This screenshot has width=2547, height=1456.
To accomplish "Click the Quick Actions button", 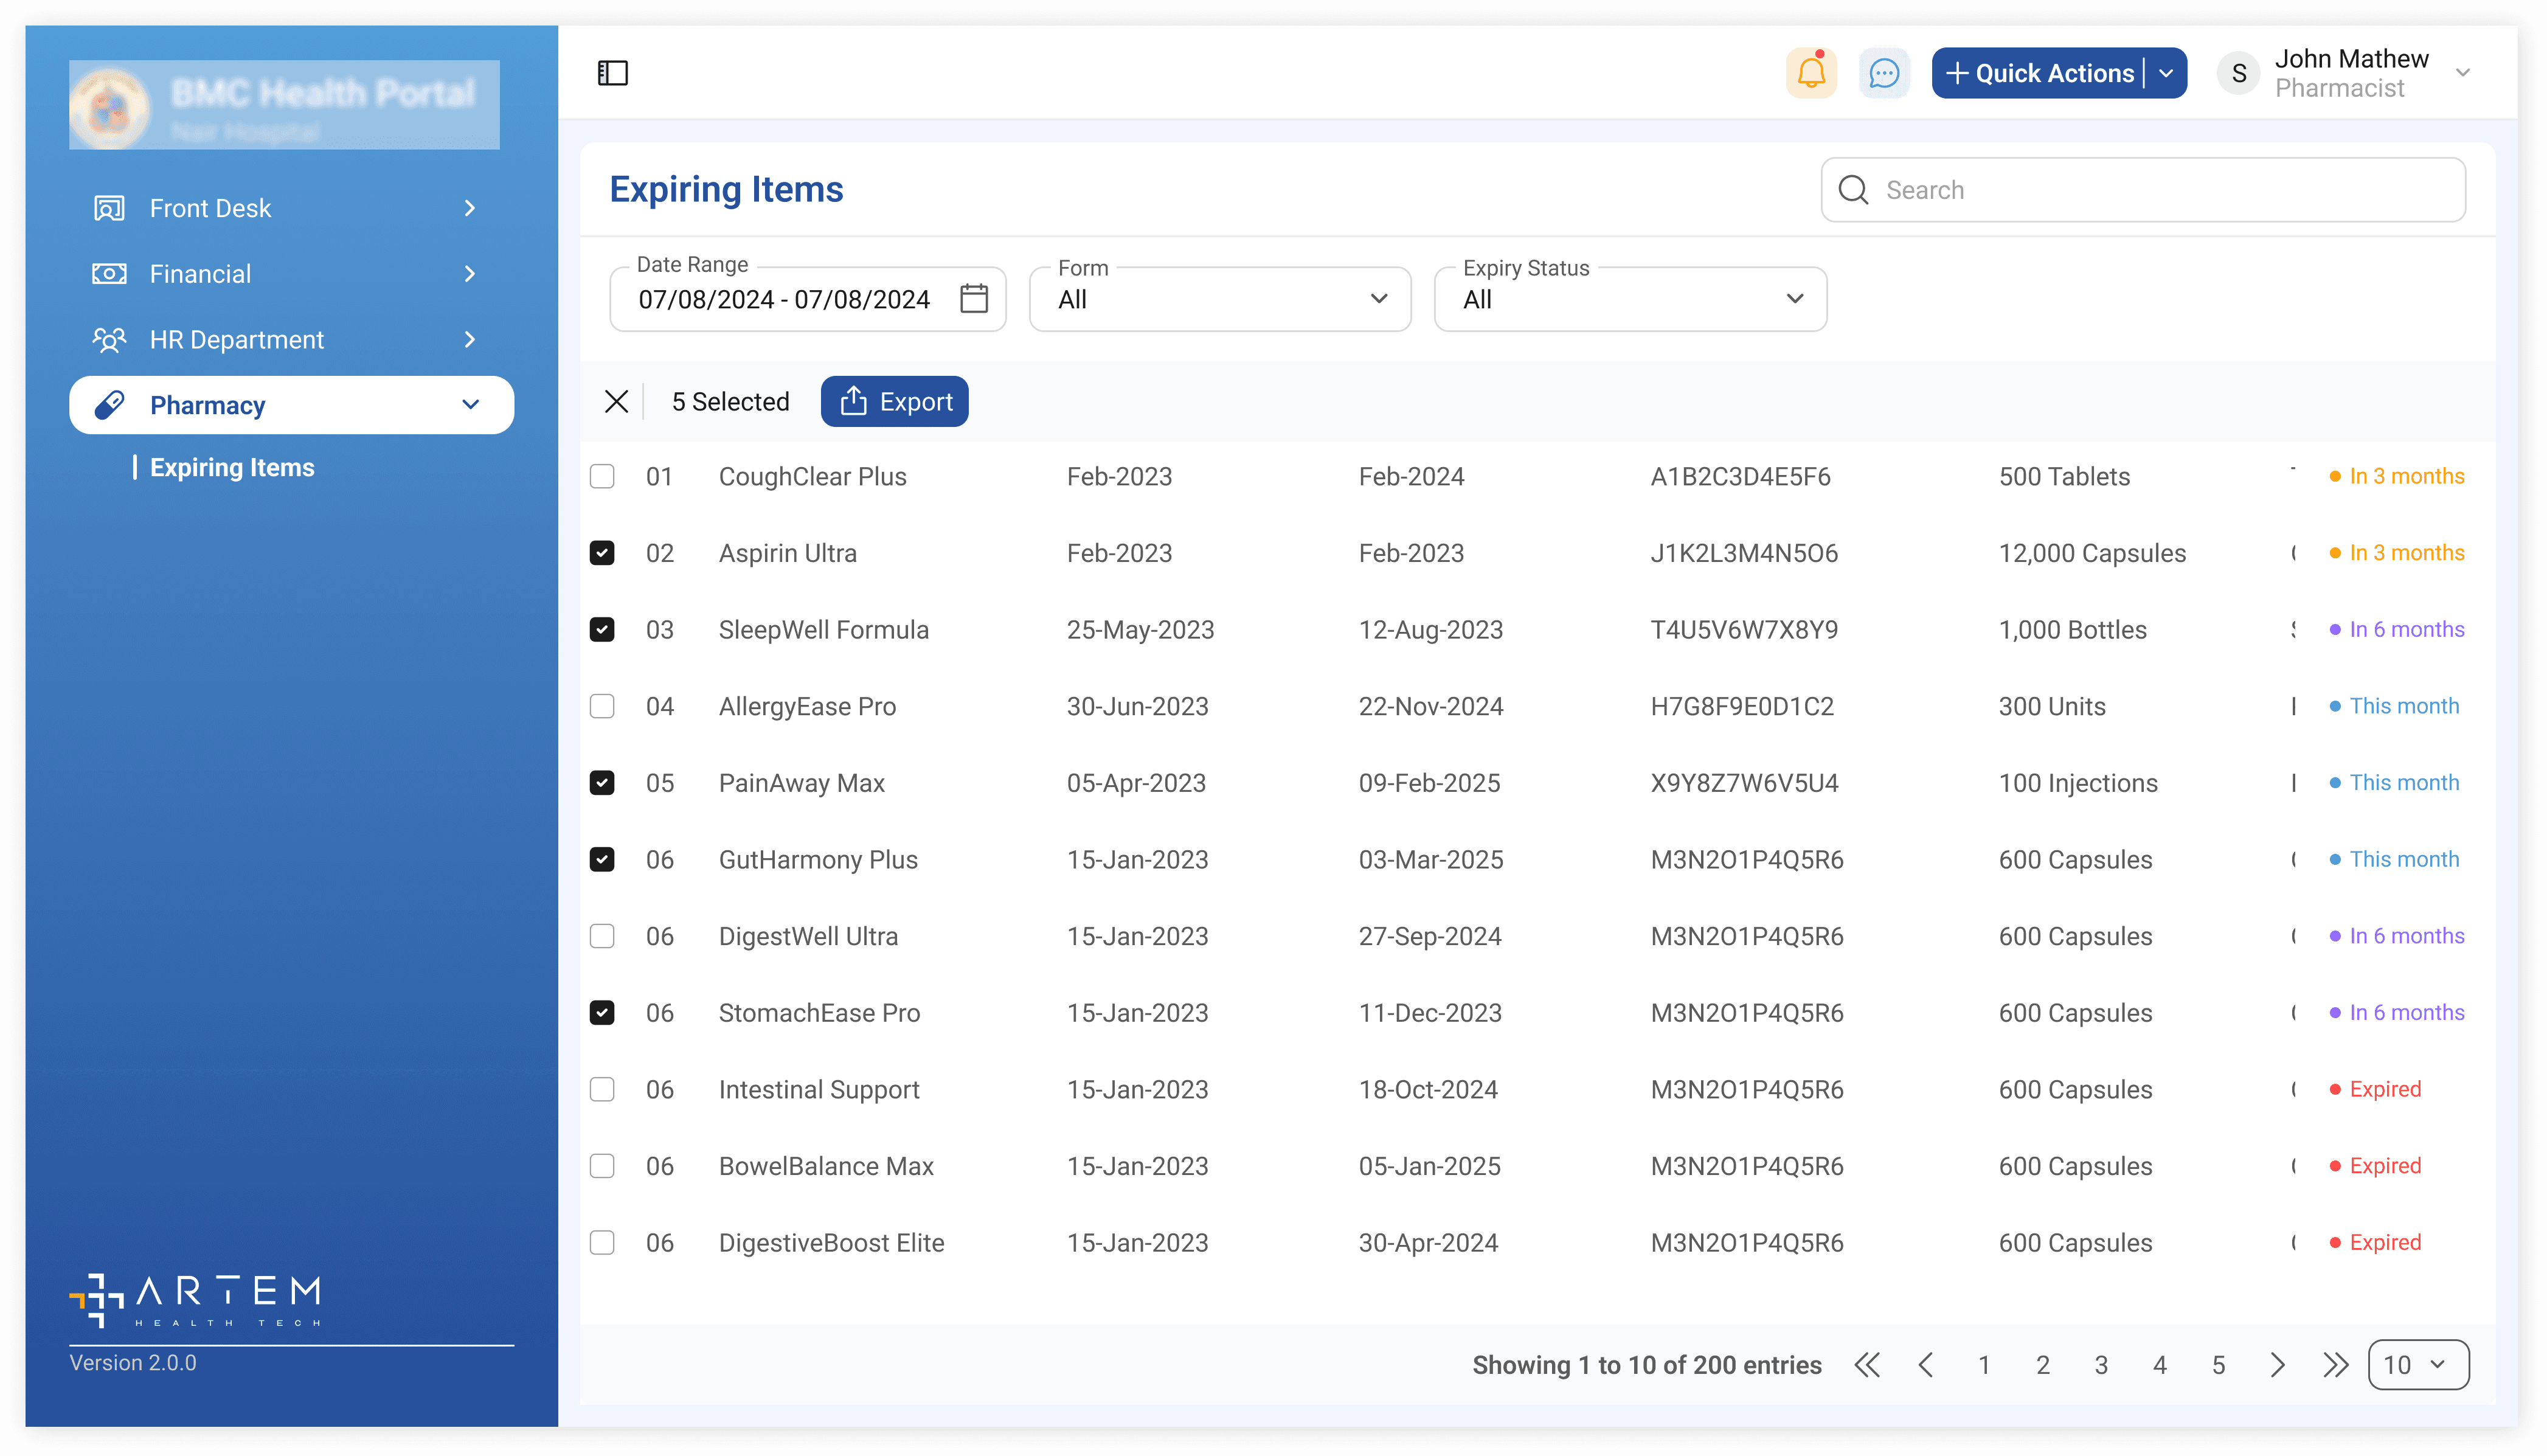I will click(2040, 73).
